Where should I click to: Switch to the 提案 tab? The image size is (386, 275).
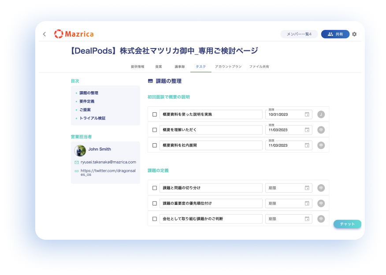[x=159, y=67]
